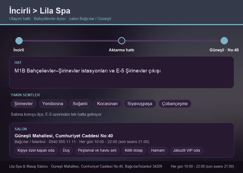The width and height of the screenshot is (243, 173).
Task: Click the Aktarma hattı label
Action: [122, 50]
